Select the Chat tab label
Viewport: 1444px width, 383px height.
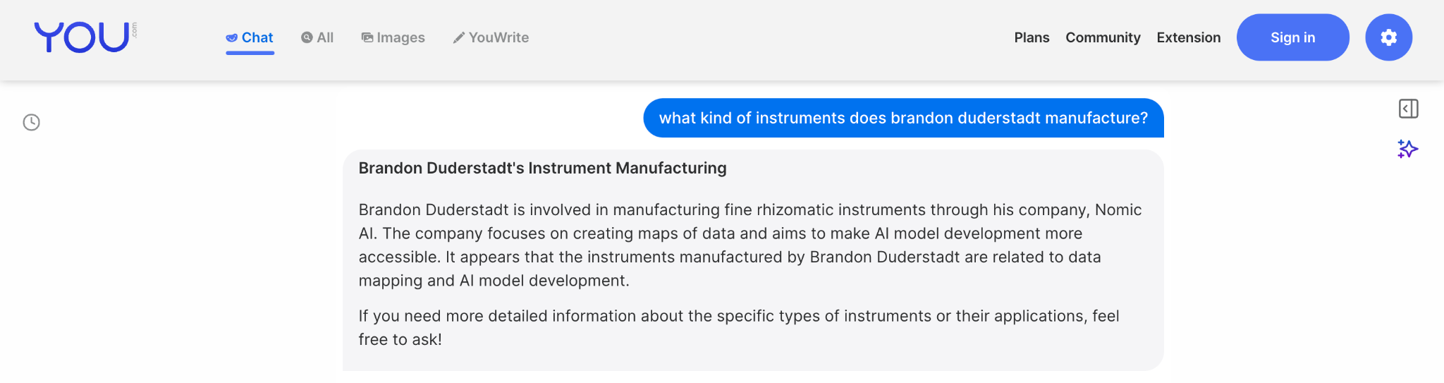pyautogui.click(x=257, y=37)
